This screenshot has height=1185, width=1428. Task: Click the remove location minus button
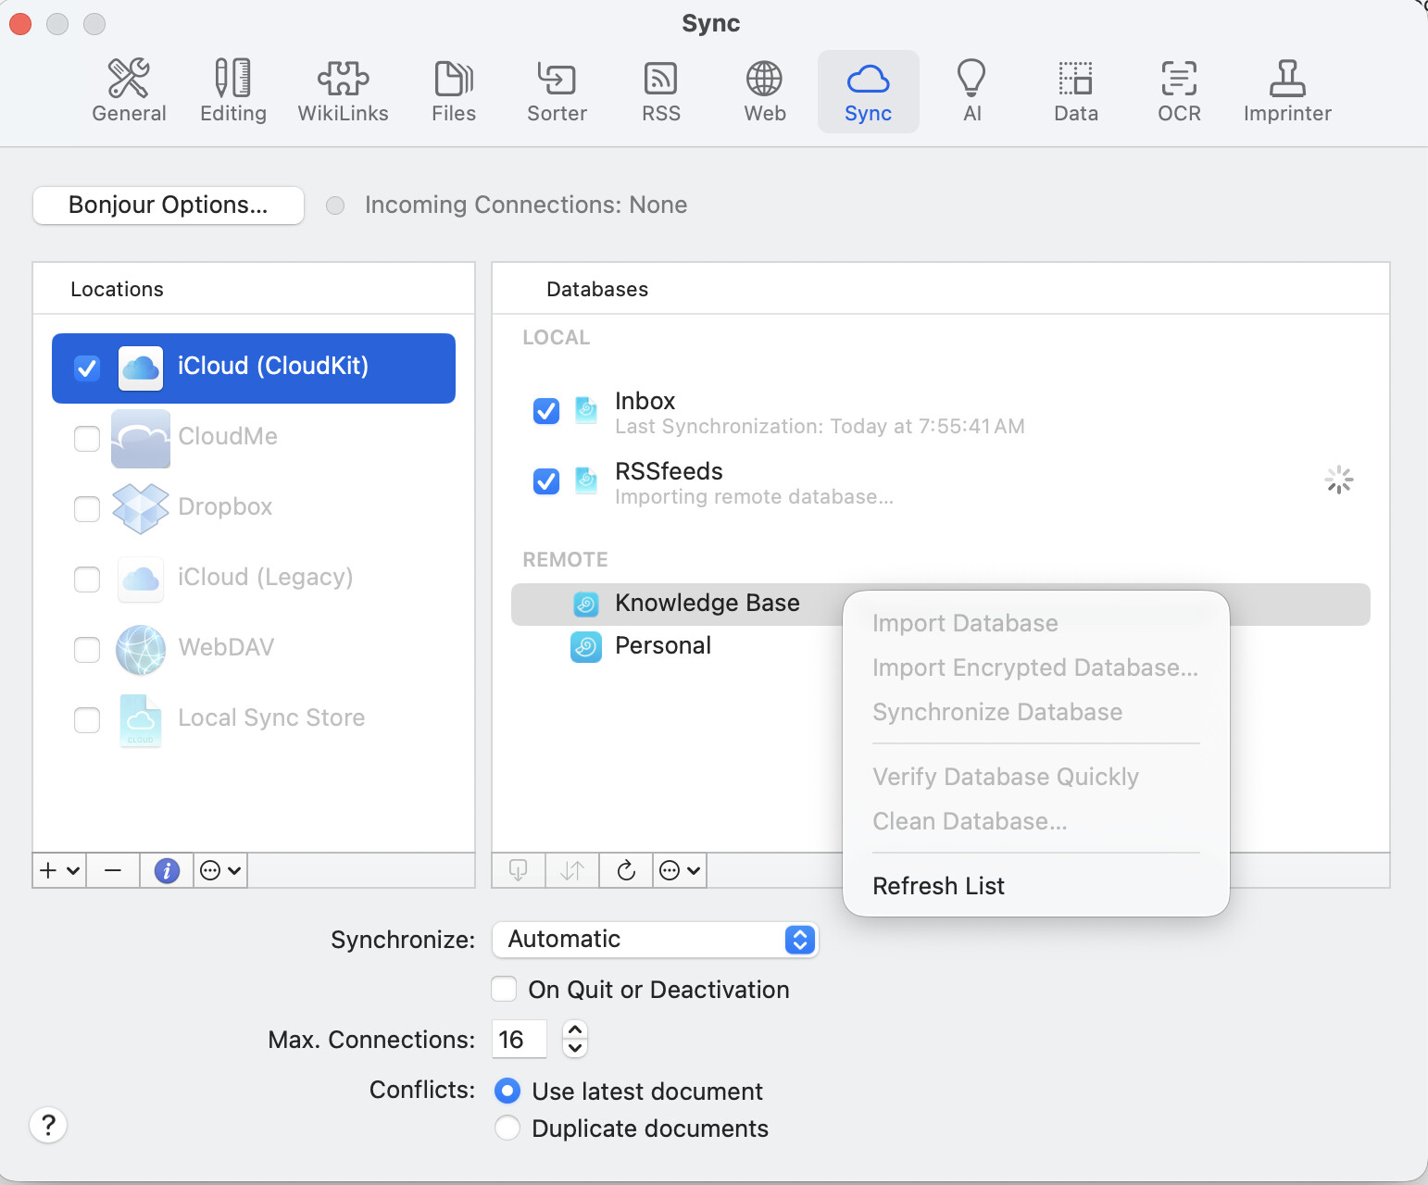tap(113, 870)
